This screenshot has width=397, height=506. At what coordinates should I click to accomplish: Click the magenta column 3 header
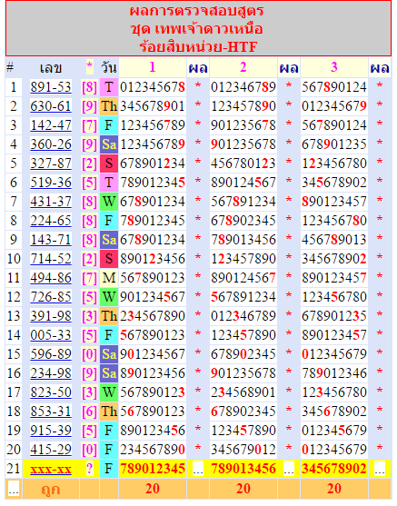[x=334, y=67]
